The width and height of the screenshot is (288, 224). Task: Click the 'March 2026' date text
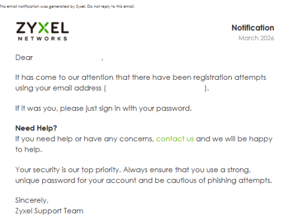coord(256,38)
